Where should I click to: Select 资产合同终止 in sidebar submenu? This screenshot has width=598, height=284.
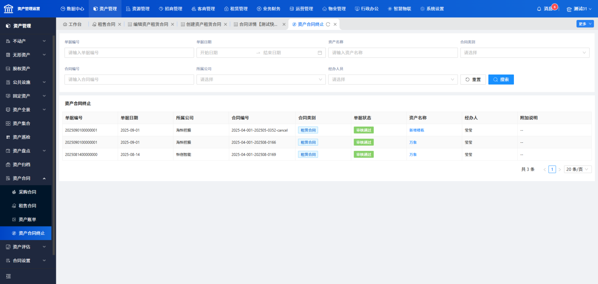26,233
